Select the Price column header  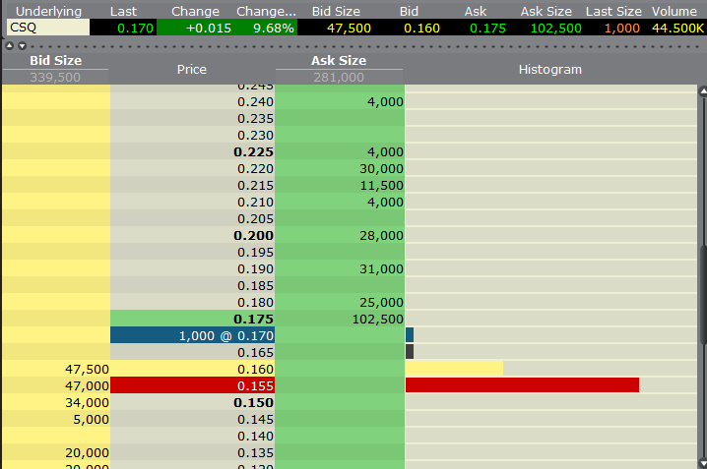pos(191,70)
